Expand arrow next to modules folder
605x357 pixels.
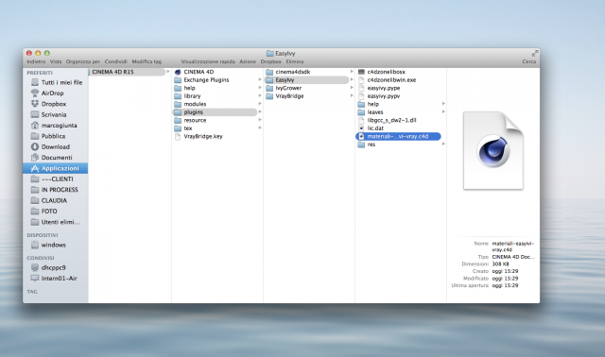(x=260, y=104)
